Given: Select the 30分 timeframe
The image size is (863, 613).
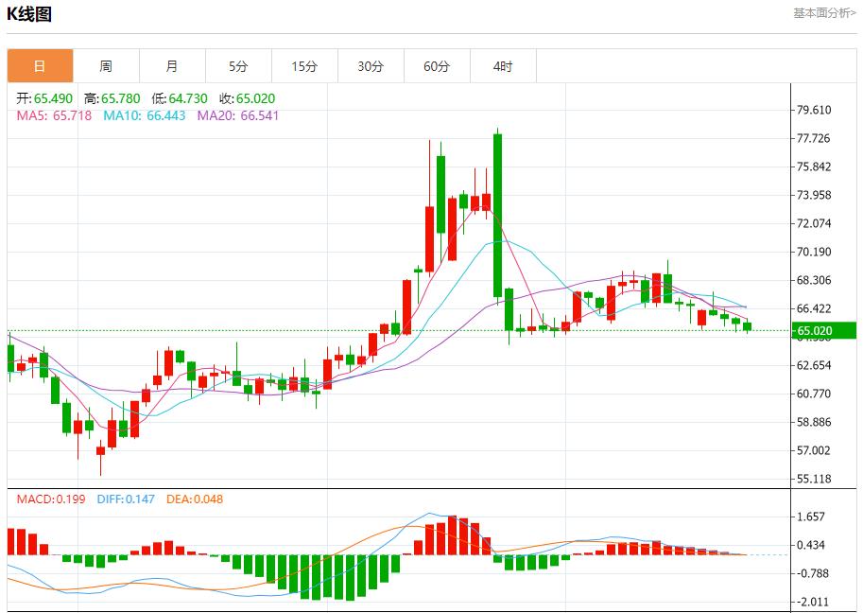Looking at the screenshot, I should (371, 65).
